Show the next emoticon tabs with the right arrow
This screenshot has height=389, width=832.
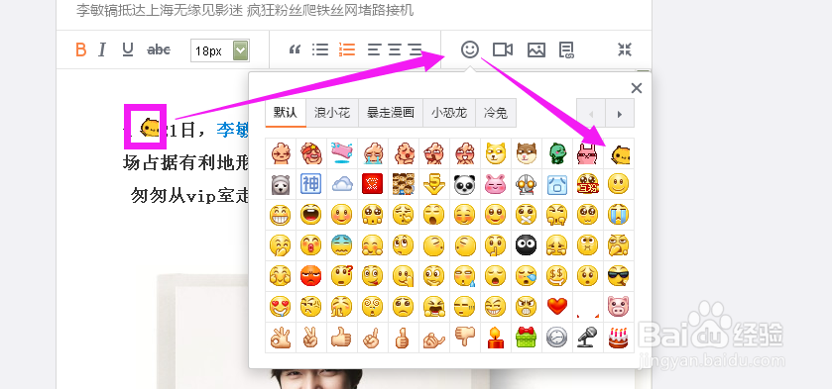[620, 114]
